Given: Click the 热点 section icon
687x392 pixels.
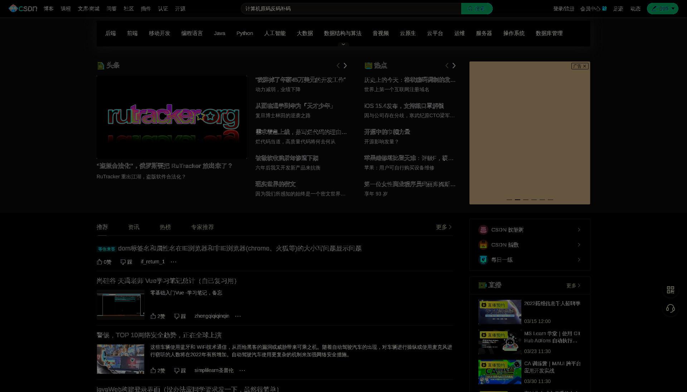Looking at the screenshot, I should pyautogui.click(x=368, y=65).
